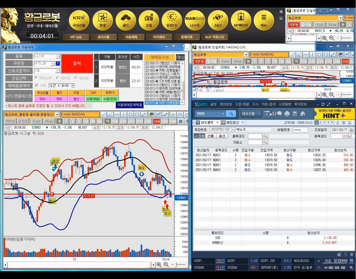Toggle the 선물 filter button in 1Q HTS
This screenshot has width=356, height=279.
pos(211,136)
